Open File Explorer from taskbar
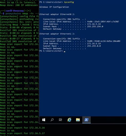The width and height of the screenshot is (126, 136). click(78, 120)
